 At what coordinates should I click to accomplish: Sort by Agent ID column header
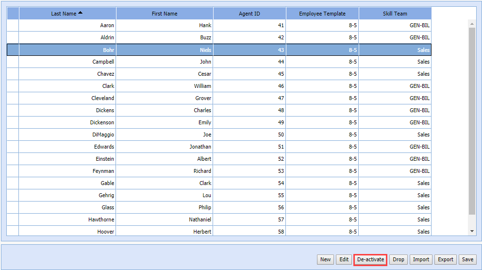click(249, 14)
